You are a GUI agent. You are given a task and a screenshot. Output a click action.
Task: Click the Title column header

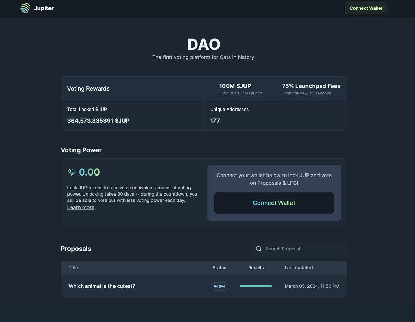click(73, 268)
